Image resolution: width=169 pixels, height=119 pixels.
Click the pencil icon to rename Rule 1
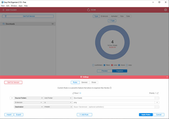[73, 93]
